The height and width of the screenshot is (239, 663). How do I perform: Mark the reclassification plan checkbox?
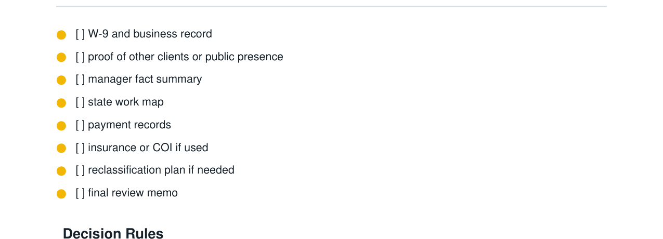[x=80, y=170]
